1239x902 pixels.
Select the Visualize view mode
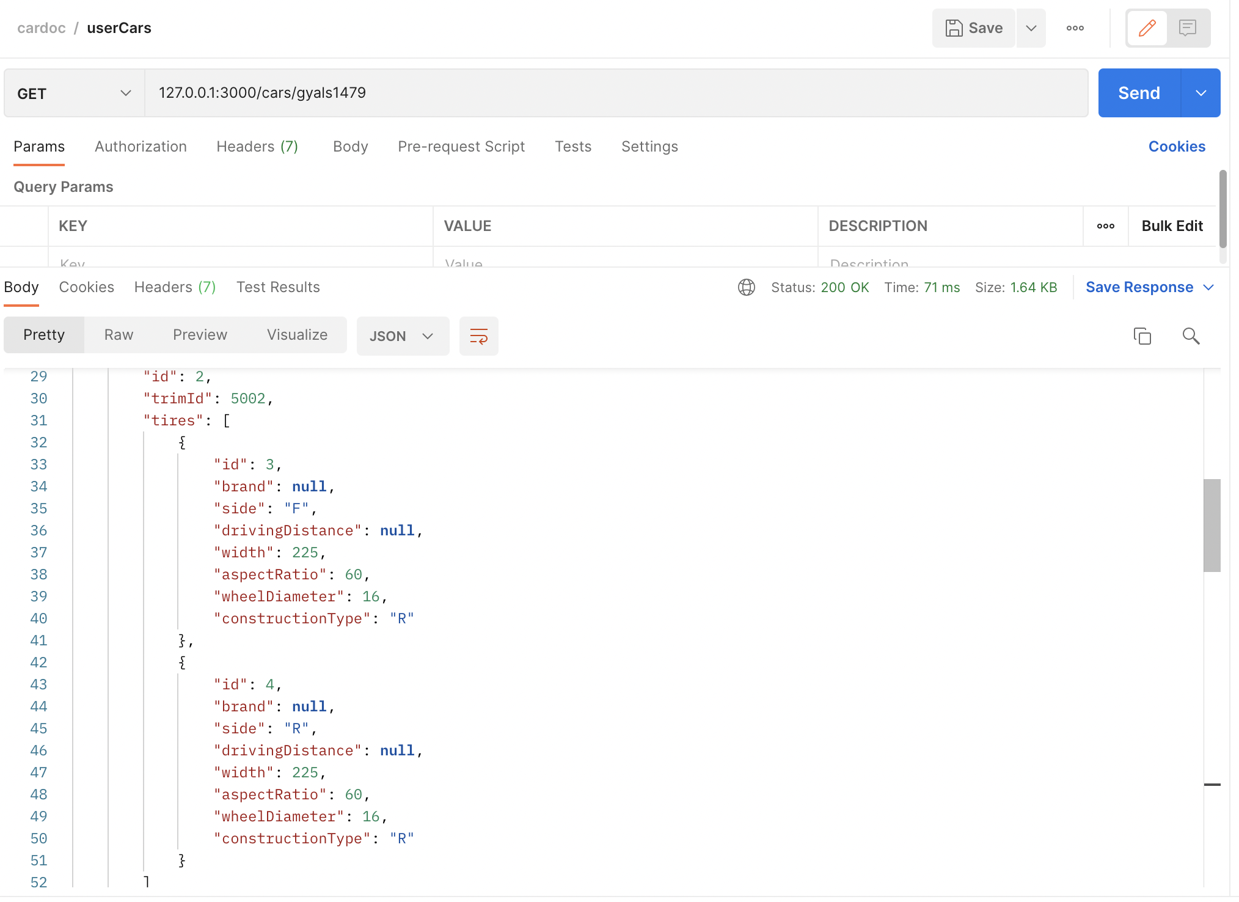[x=297, y=335]
